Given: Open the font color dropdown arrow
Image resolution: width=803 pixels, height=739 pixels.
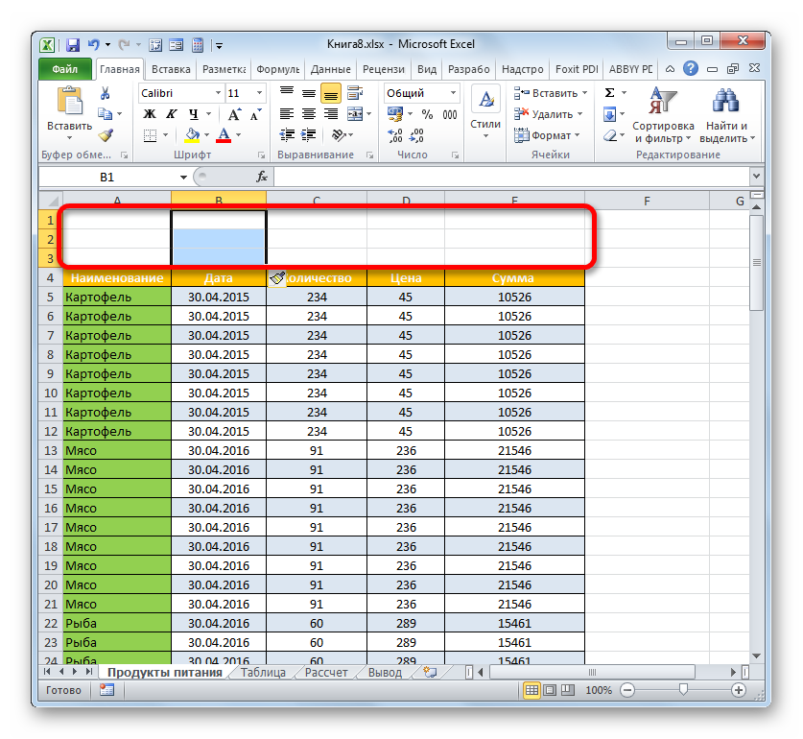Looking at the screenshot, I should click(239, 135).
